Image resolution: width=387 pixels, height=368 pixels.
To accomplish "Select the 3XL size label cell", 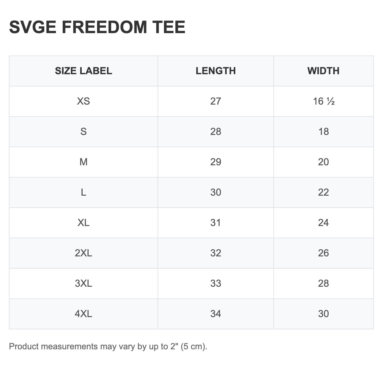I will click(x=84, y=283).
